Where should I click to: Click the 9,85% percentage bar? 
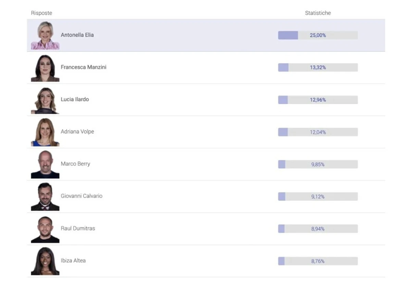click(x=318, y=164)
